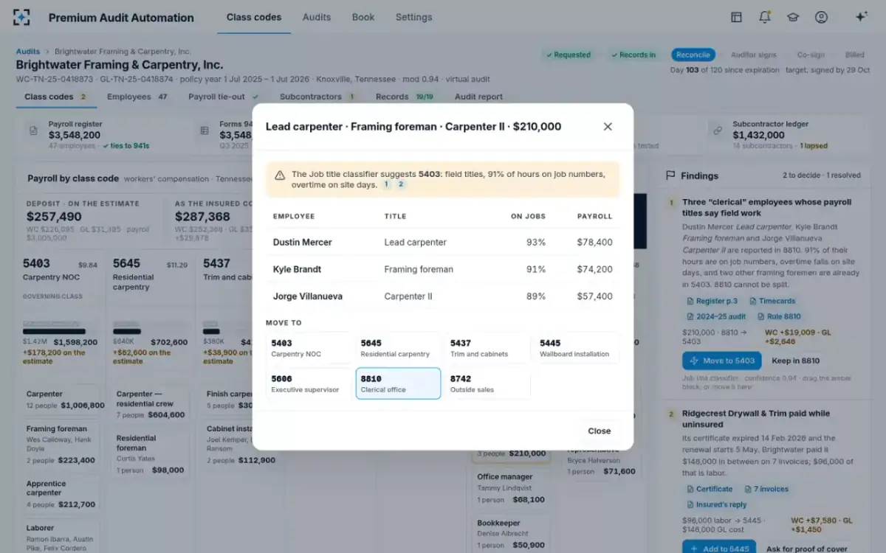Open the layout panel icon in header
886x553 pixels.
[x=736, y=17]
